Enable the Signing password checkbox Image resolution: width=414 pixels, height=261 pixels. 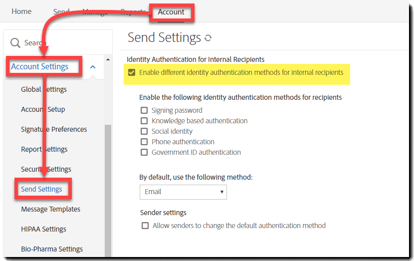pos(144,110)
